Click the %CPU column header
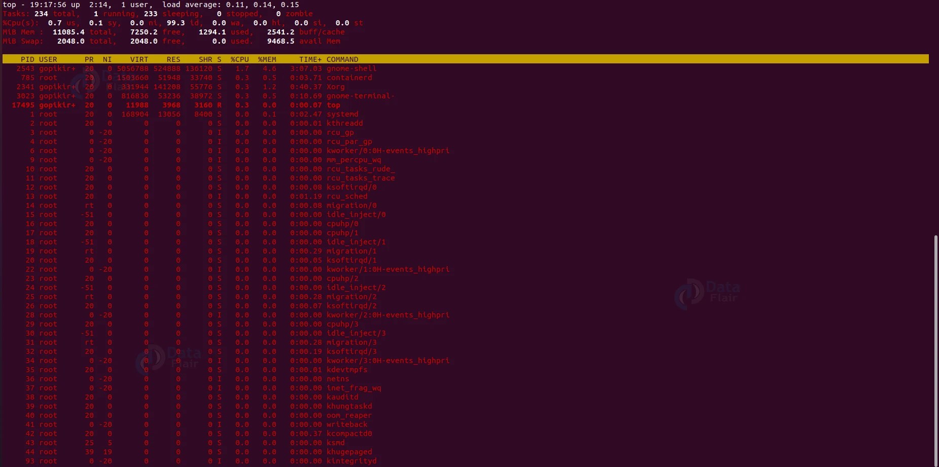This screenshot has width=939, height=467. click(x=239, y=59)
